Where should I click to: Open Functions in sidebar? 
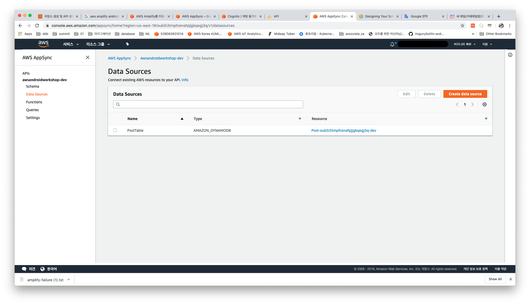coord(34,102)
